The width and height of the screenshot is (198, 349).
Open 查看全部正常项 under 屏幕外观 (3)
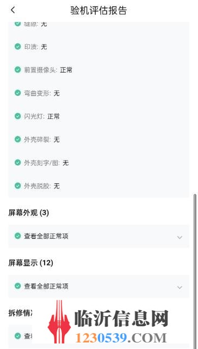(x=99, y=236)
